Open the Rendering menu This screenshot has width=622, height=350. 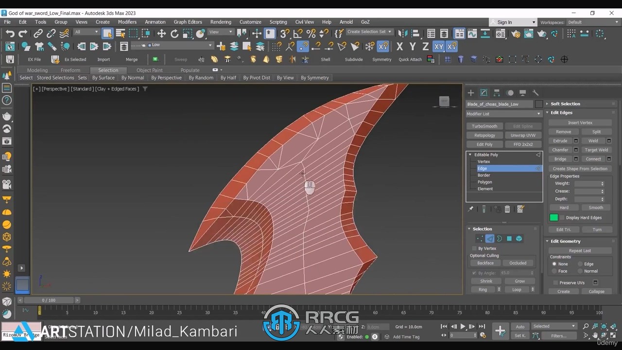[x=221, y=22]
